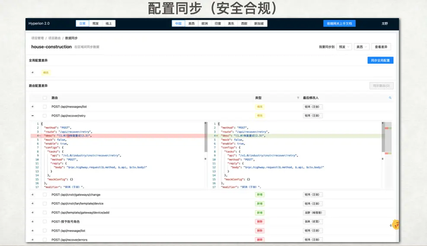Viewport: 427px width, 246px height.
Task: Expand the POST-/api/recover/errors row
Action: click(32, 240)
